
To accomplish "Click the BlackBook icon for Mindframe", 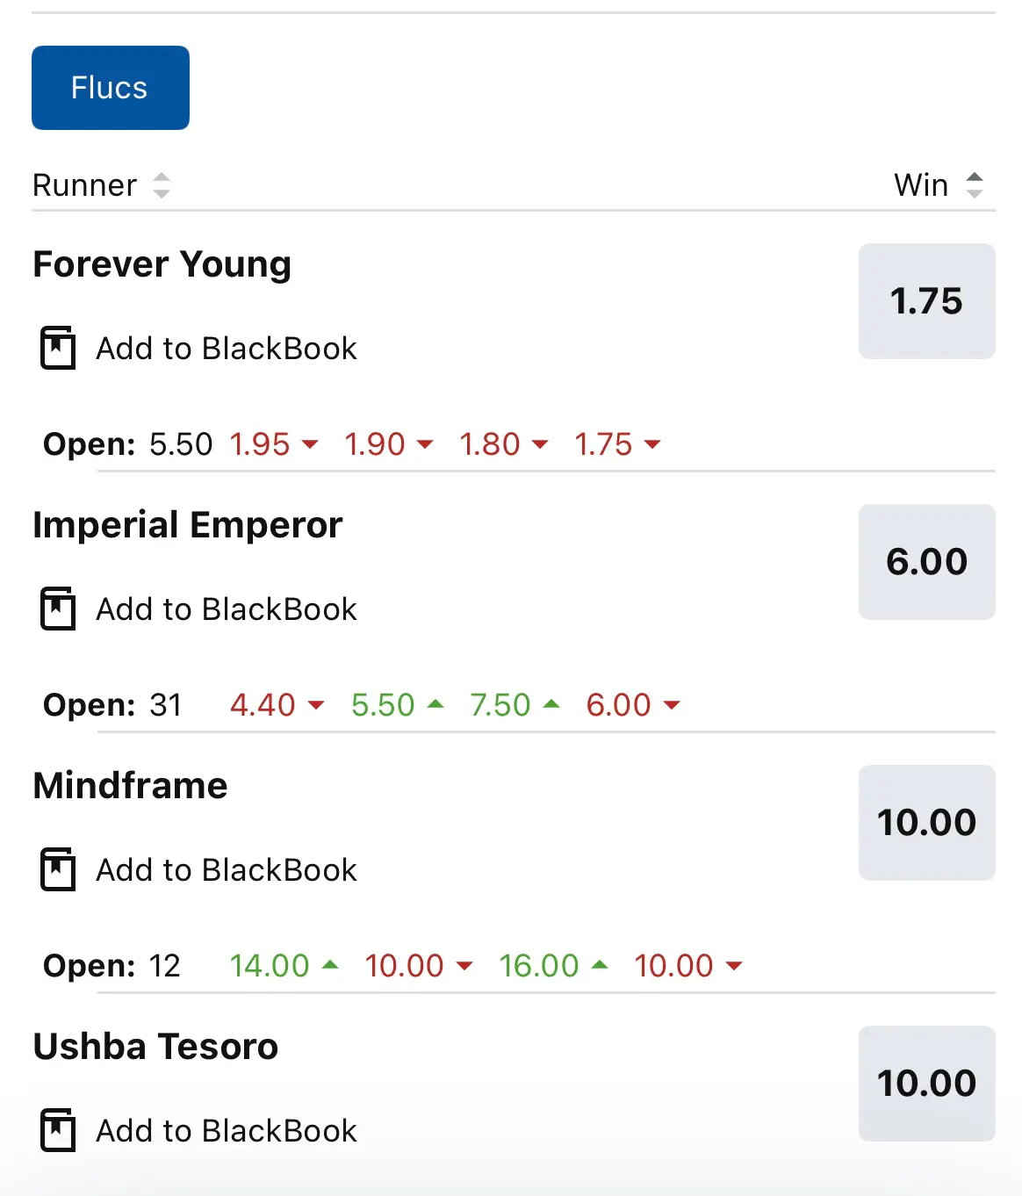I will [x=58, y=869].
